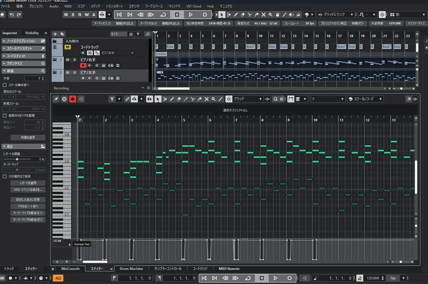Open the Key Editor グリッド snap dropdown
This screenshot has width=428, height=284.
coord(248,99)
